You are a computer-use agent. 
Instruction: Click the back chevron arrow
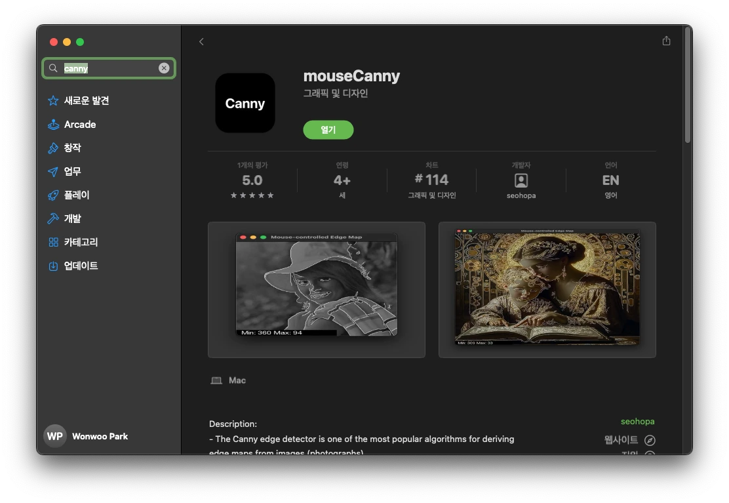201,42
